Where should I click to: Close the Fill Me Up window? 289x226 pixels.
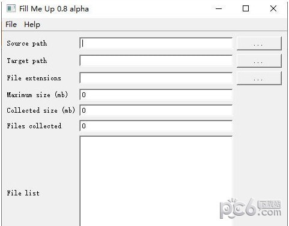(273, 8)
